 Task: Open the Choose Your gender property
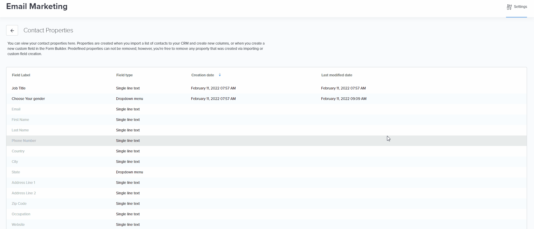point(28,99)
